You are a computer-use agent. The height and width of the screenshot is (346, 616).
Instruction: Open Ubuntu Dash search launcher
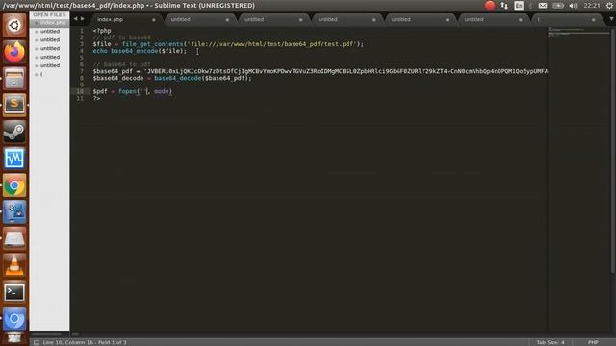[14, 26]
